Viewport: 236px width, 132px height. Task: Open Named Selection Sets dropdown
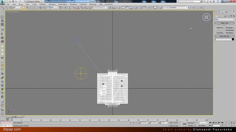(100, 7)
